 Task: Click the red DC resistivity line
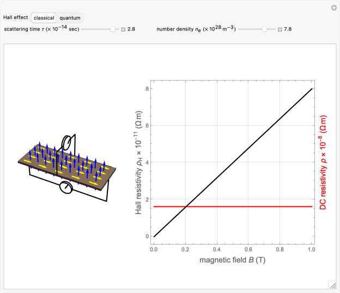[233, 206]
